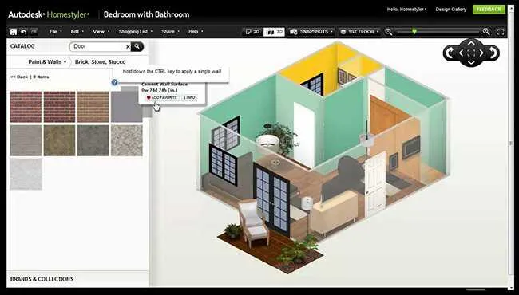This screenshot has height=295, width=519.
Task: Click the undo arrow icon
Action: point(23,32)
